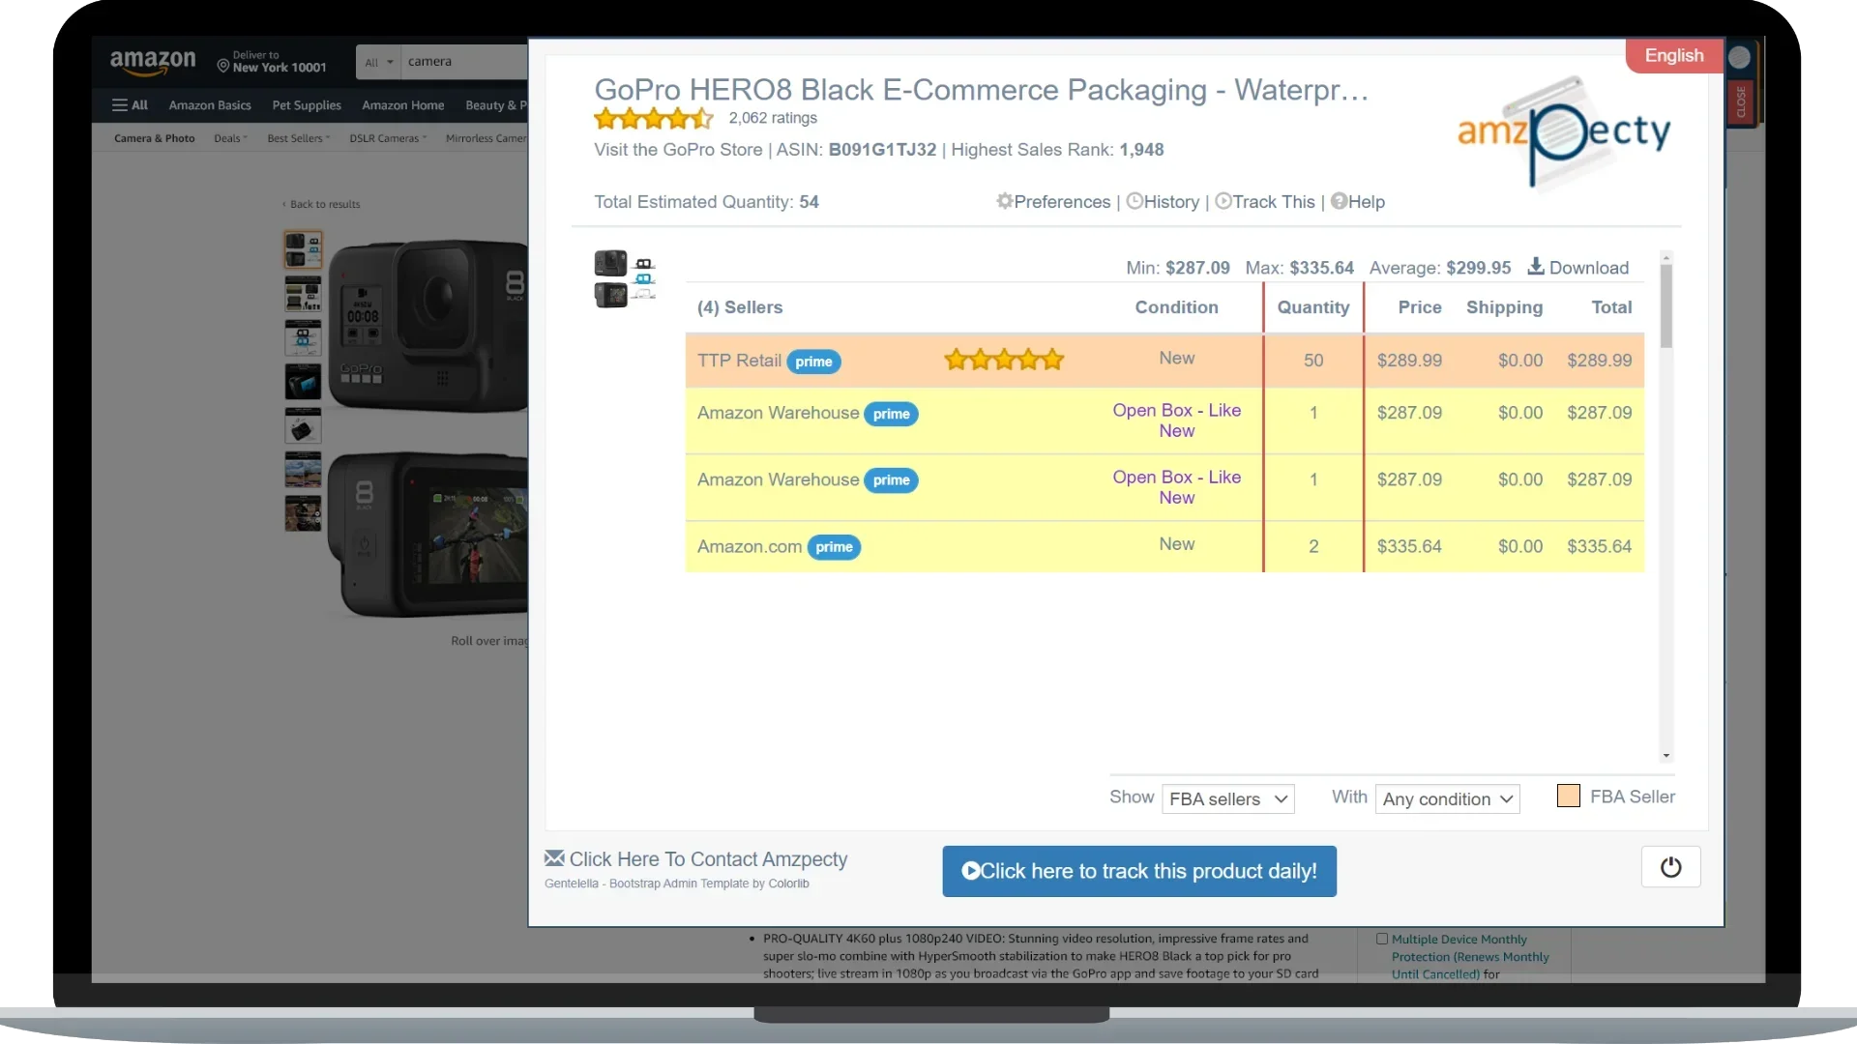The height and width of the screenshot is (1044, 1857).
Task: Click the Amazon logo
Action: coord(153,63)
